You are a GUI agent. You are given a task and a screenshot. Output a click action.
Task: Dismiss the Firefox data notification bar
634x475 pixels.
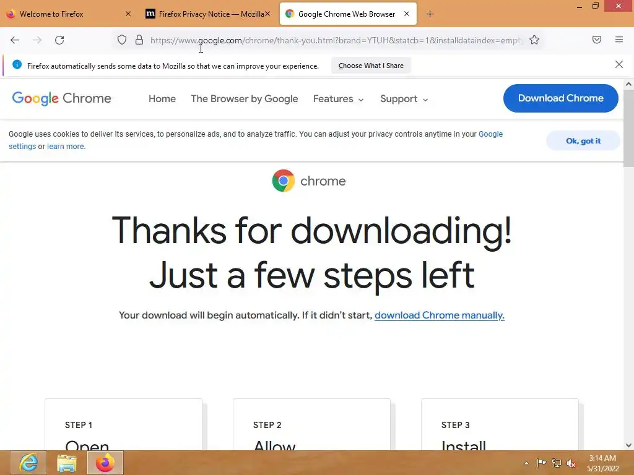(619, 64)
